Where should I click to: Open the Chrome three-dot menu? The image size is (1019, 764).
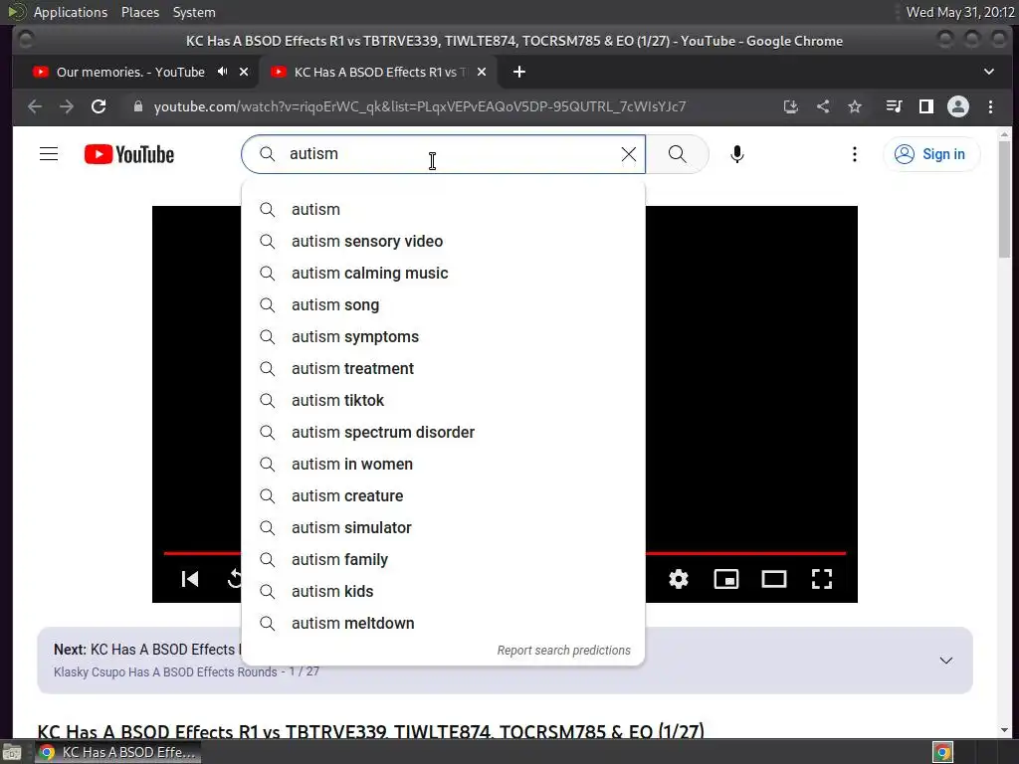990,106
